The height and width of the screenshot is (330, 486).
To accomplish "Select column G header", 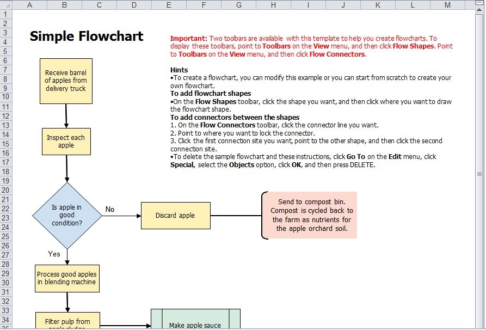I will pyautogui.click(x=238, y=4).
